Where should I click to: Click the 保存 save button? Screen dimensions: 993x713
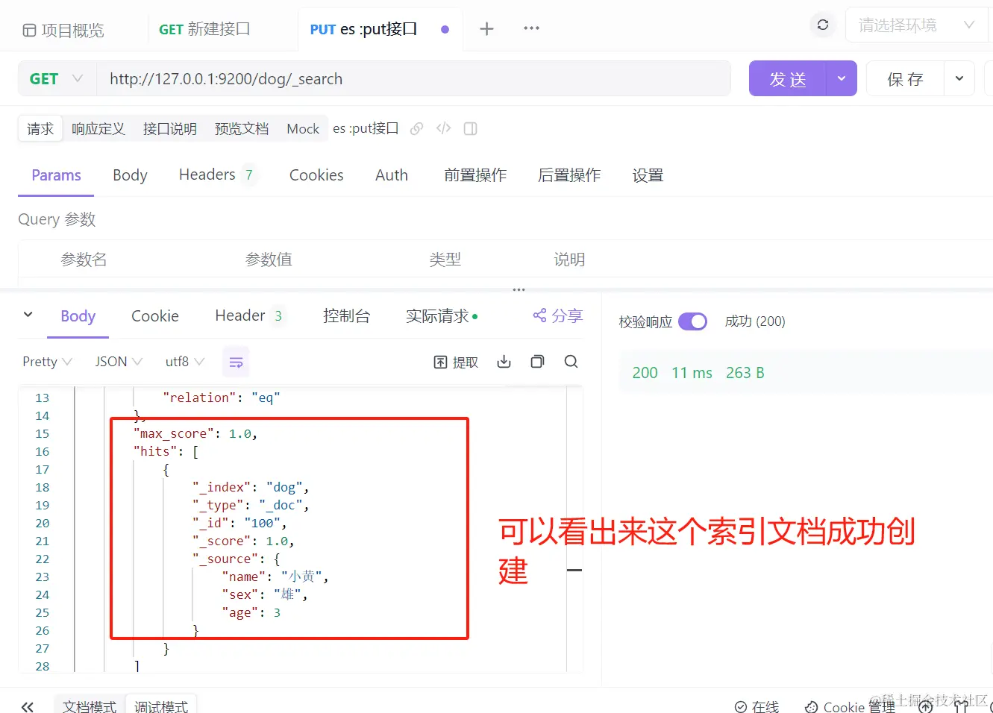pyautogui.click(x=905, y=78)
